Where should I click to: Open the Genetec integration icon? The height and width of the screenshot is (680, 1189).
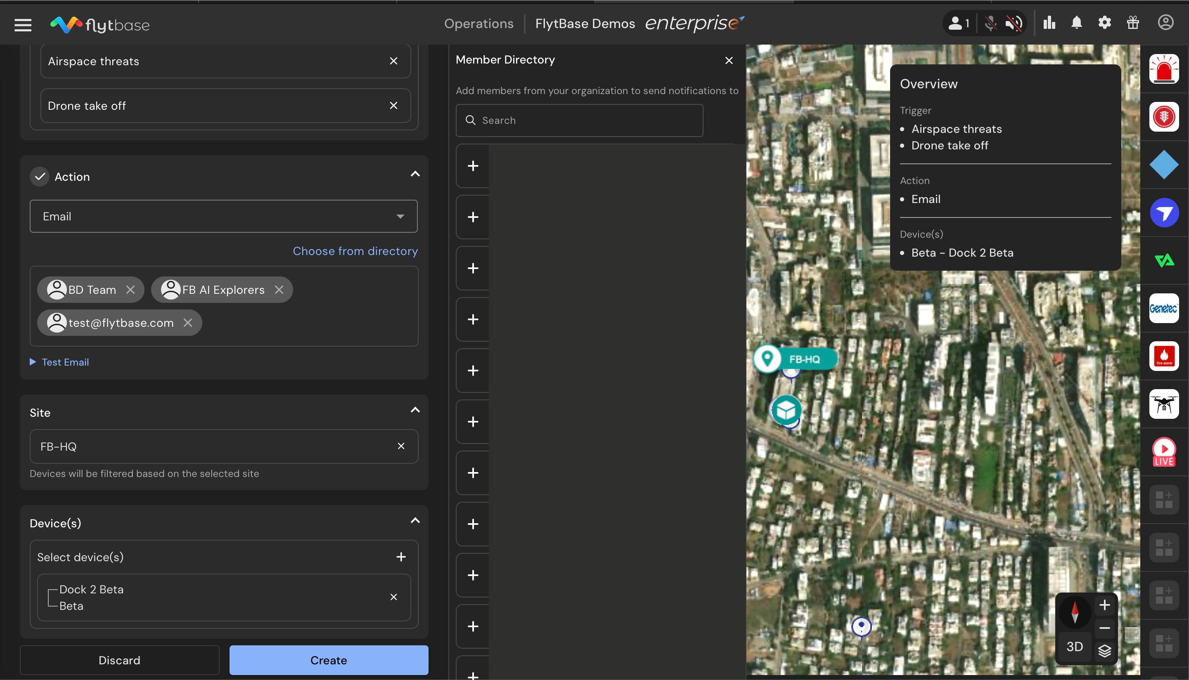(x=1163, y=308)
